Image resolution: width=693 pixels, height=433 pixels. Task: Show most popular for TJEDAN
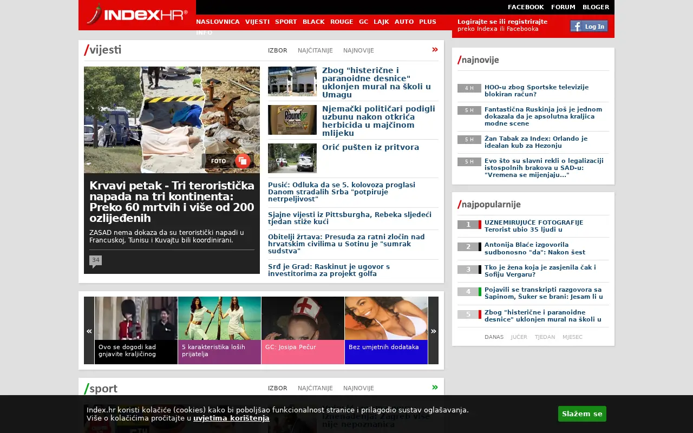pyautogui.click(x=545, y=337)
